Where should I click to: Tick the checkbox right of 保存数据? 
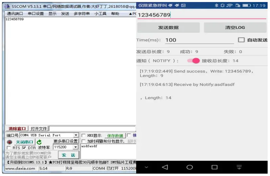pyautogui.click(x=129, y=135)
